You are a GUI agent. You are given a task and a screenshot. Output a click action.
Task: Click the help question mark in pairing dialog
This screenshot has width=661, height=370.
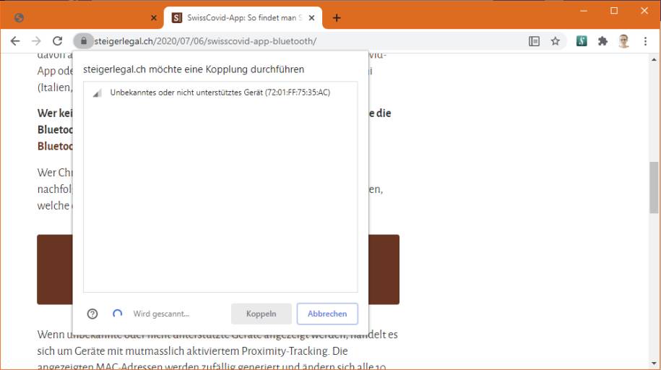click(x=92, y=314)
